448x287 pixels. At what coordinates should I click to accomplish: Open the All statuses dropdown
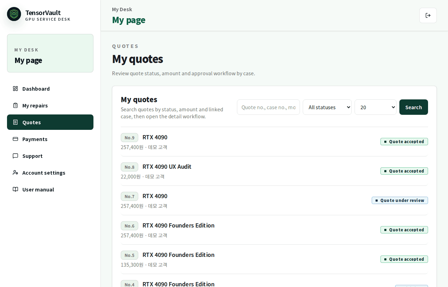327,107
